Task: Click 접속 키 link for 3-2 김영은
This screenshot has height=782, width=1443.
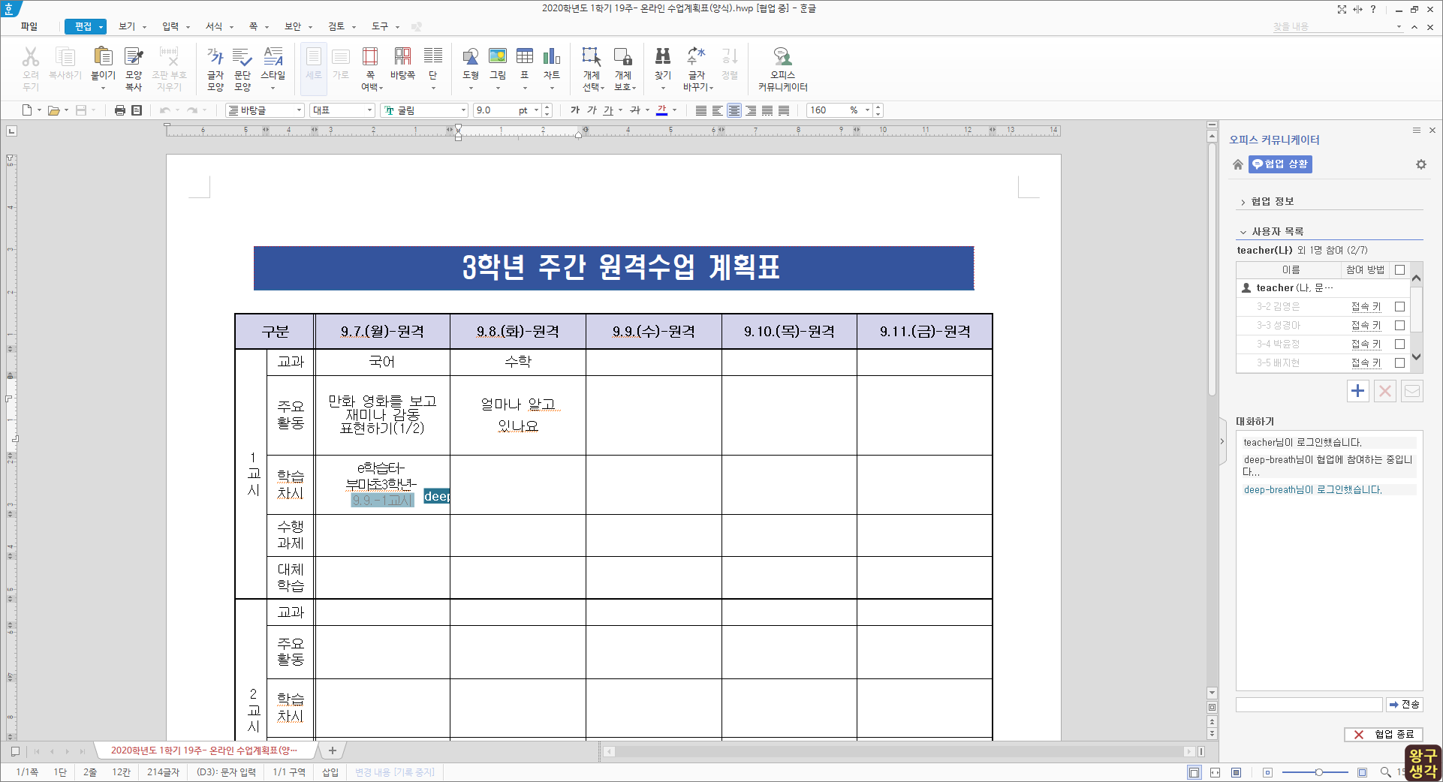Action: point(1366,306)
